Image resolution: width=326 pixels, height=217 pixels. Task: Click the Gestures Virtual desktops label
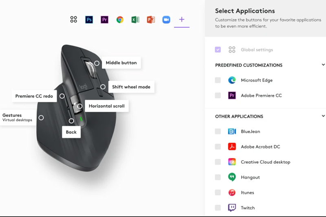[18, 117]
